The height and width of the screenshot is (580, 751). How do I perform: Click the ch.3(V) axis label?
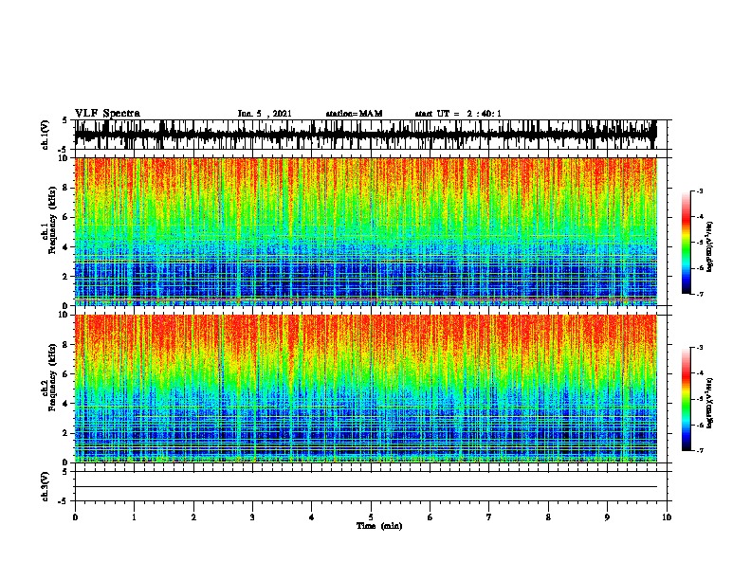(46, 486)
